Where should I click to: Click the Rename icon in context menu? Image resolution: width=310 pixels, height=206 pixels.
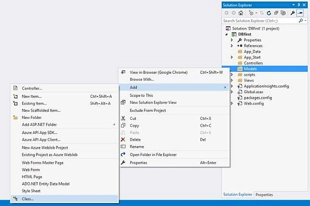tap(123, 147)
